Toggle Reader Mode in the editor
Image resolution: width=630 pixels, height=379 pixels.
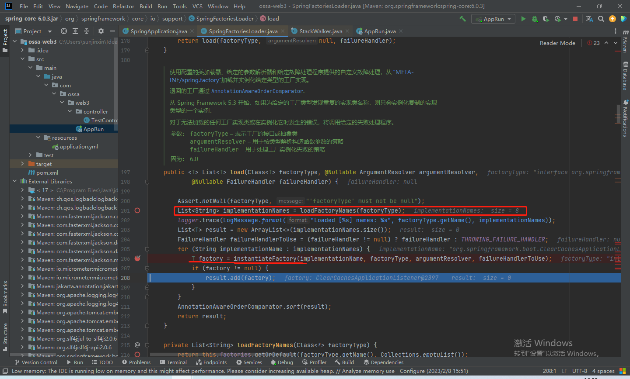point(557,43)
